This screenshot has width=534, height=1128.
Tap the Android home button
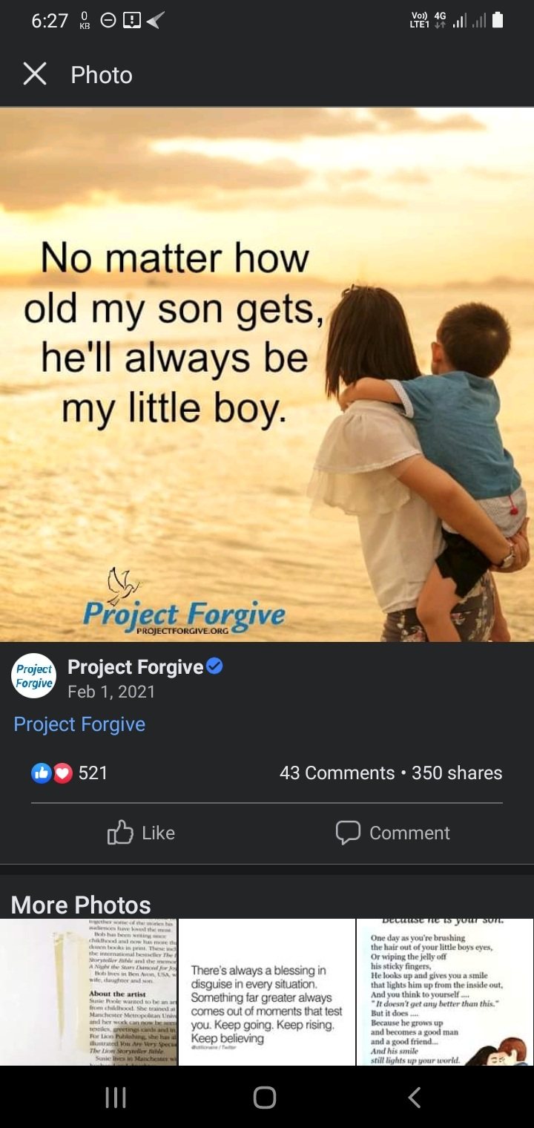[x=265, y=1098]
